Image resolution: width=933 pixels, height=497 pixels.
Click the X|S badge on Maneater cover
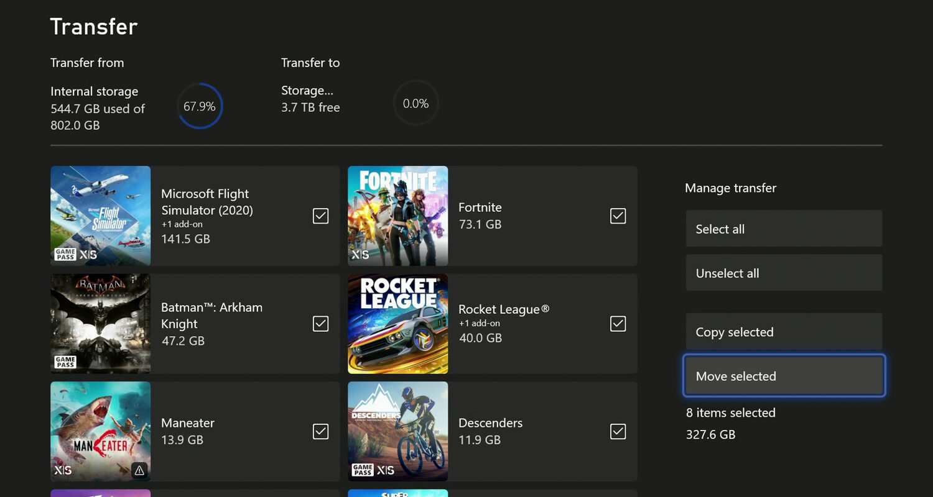(x=63, y=470)
